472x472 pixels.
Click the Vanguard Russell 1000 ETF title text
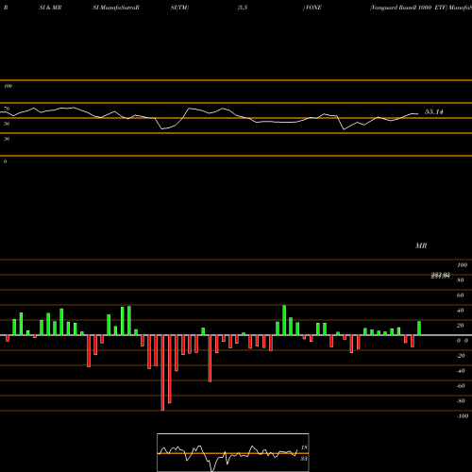(x=409, y=8)
